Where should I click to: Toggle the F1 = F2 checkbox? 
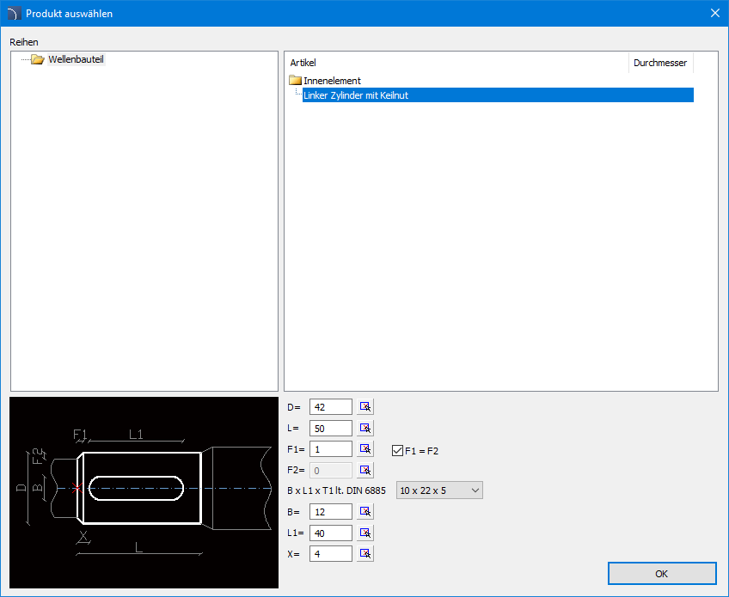[x=397, y=450]
